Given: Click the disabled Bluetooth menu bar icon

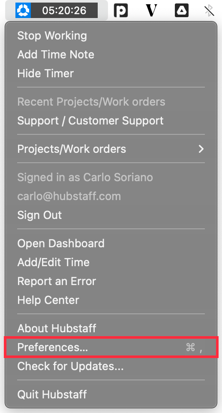Looking at the screenshot, I should pos(209,11).
